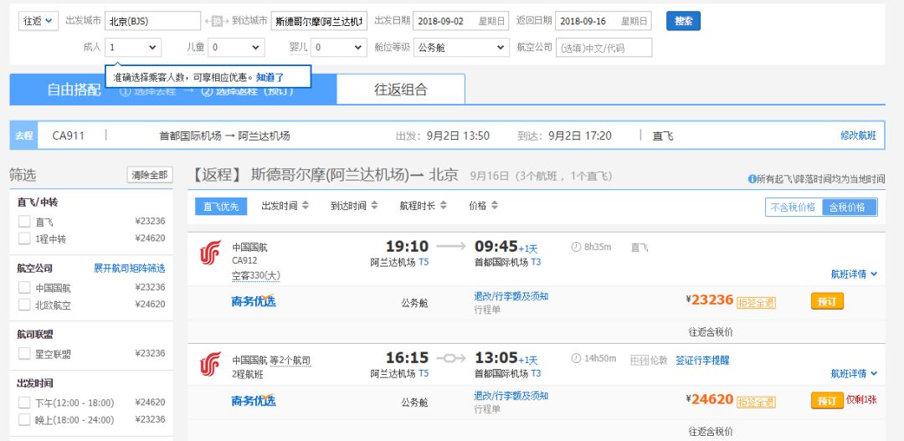Click the 中转 badge before 伦敦
Viewport: 904px width, 441px height.
pos(639,361)
